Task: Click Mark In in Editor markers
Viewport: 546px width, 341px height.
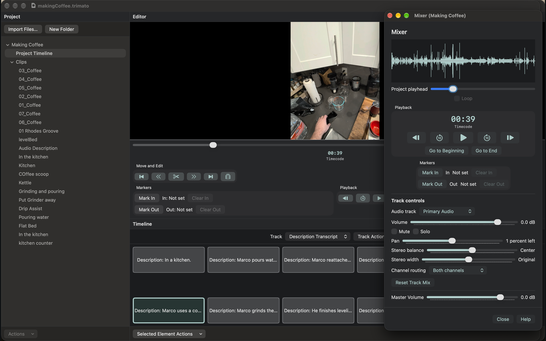Action: (147, 198)
